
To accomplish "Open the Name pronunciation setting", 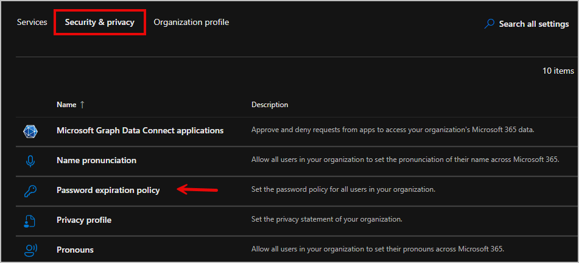I will pyautogui.click(x=96, y=161).
